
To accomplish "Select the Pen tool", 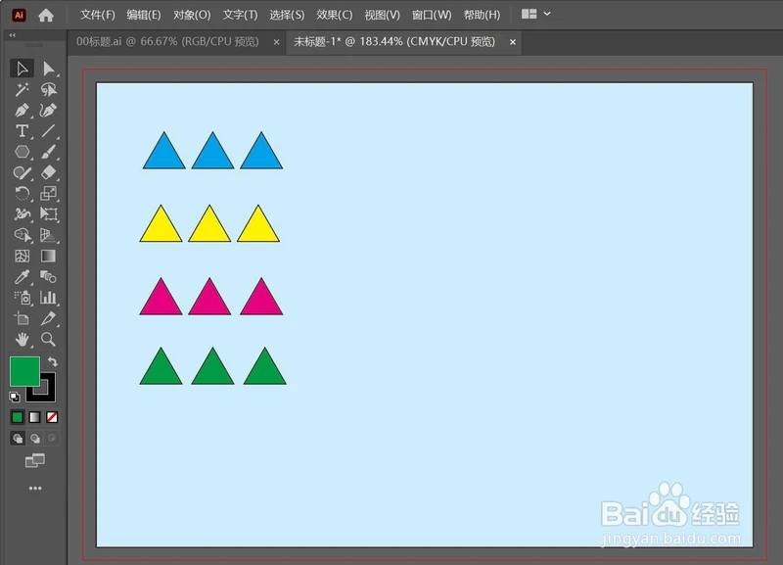I will click(x=22, y=111).
